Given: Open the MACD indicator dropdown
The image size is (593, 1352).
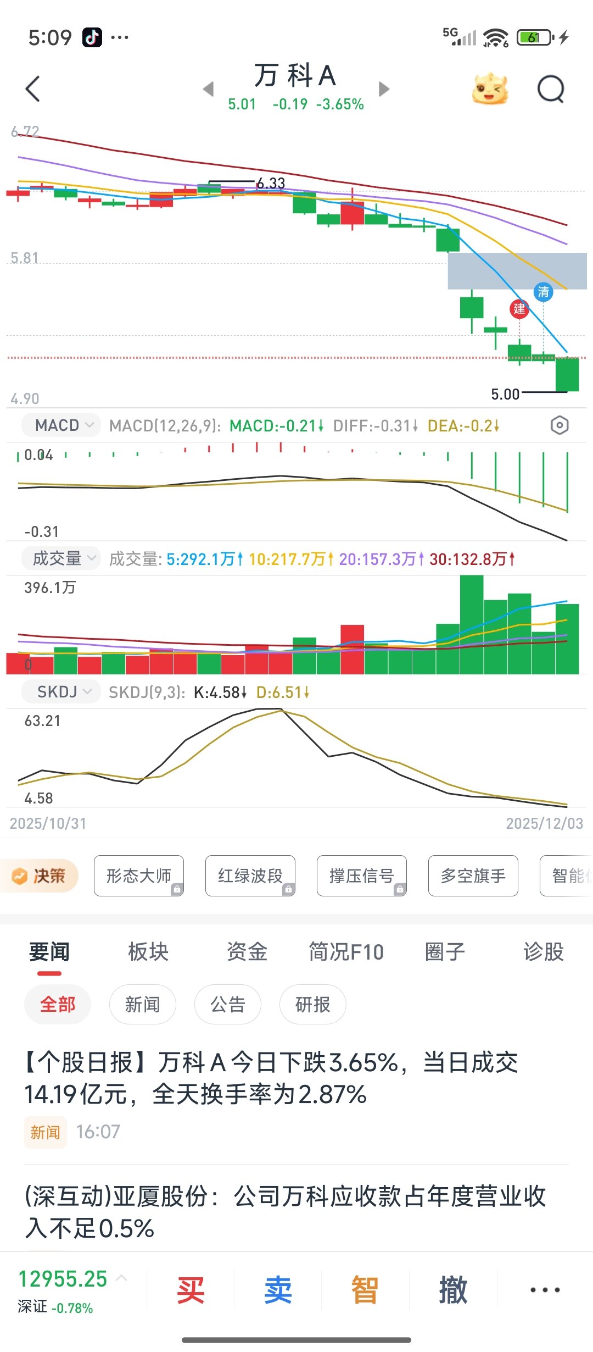Looking at the screenshot, I should [x=61, y=425].
